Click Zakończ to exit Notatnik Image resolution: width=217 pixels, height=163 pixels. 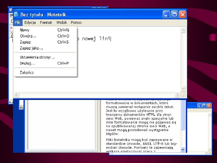pos(45,72)
